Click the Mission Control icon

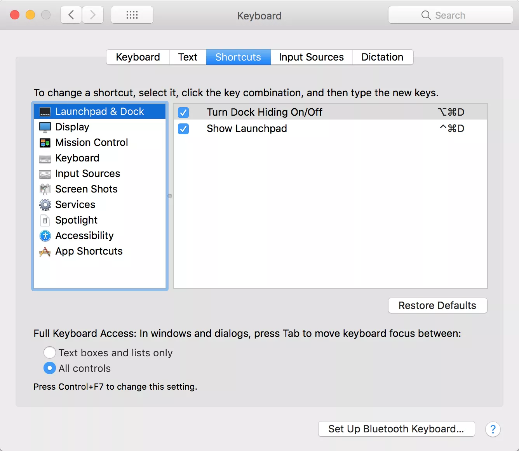coord(45,143)
